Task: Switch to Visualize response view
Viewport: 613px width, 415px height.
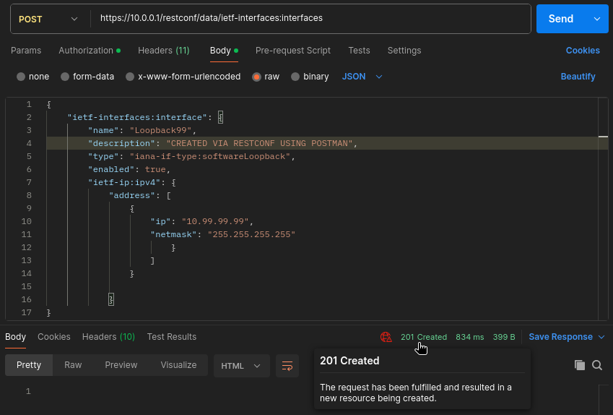Action: point(178,365)
